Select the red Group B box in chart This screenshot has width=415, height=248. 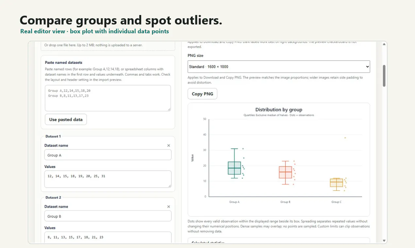285,172
